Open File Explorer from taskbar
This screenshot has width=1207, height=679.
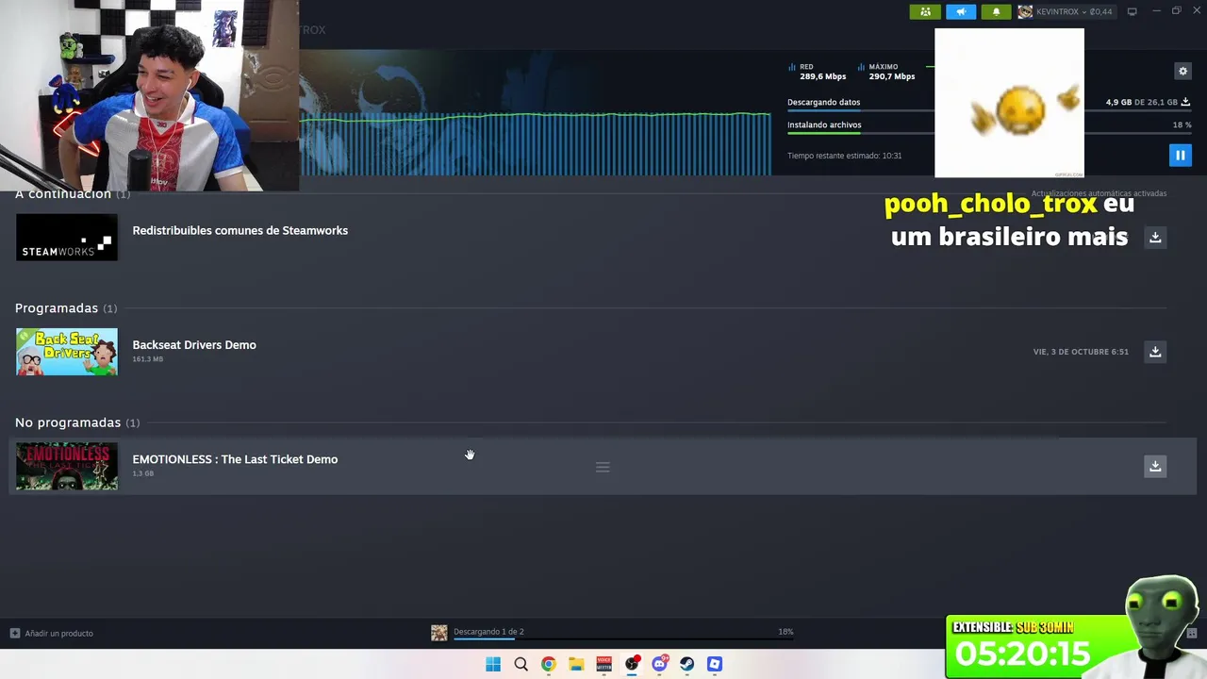pos(576,664)
